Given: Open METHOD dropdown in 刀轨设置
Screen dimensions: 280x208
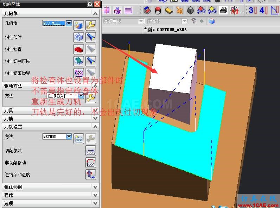Looking at the screenshot, I should [x=69, y=137].
